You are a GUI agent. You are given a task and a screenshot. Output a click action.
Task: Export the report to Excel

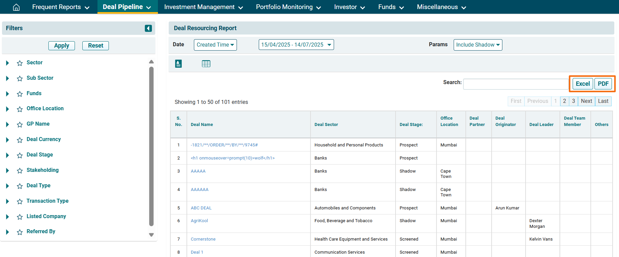click(582, 84)
